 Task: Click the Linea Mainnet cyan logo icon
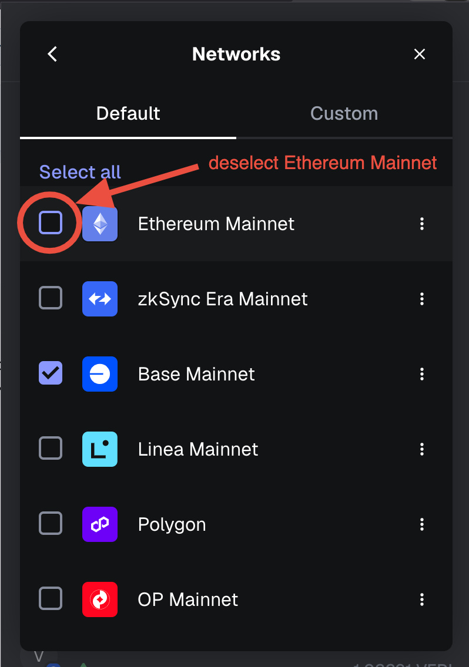click(x=100, y=449)
